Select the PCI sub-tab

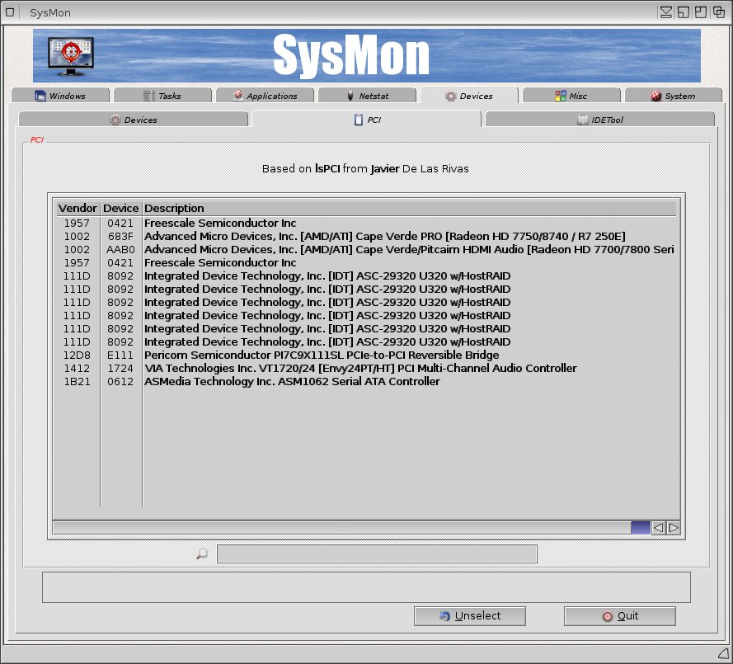click(x=366, y=120)
